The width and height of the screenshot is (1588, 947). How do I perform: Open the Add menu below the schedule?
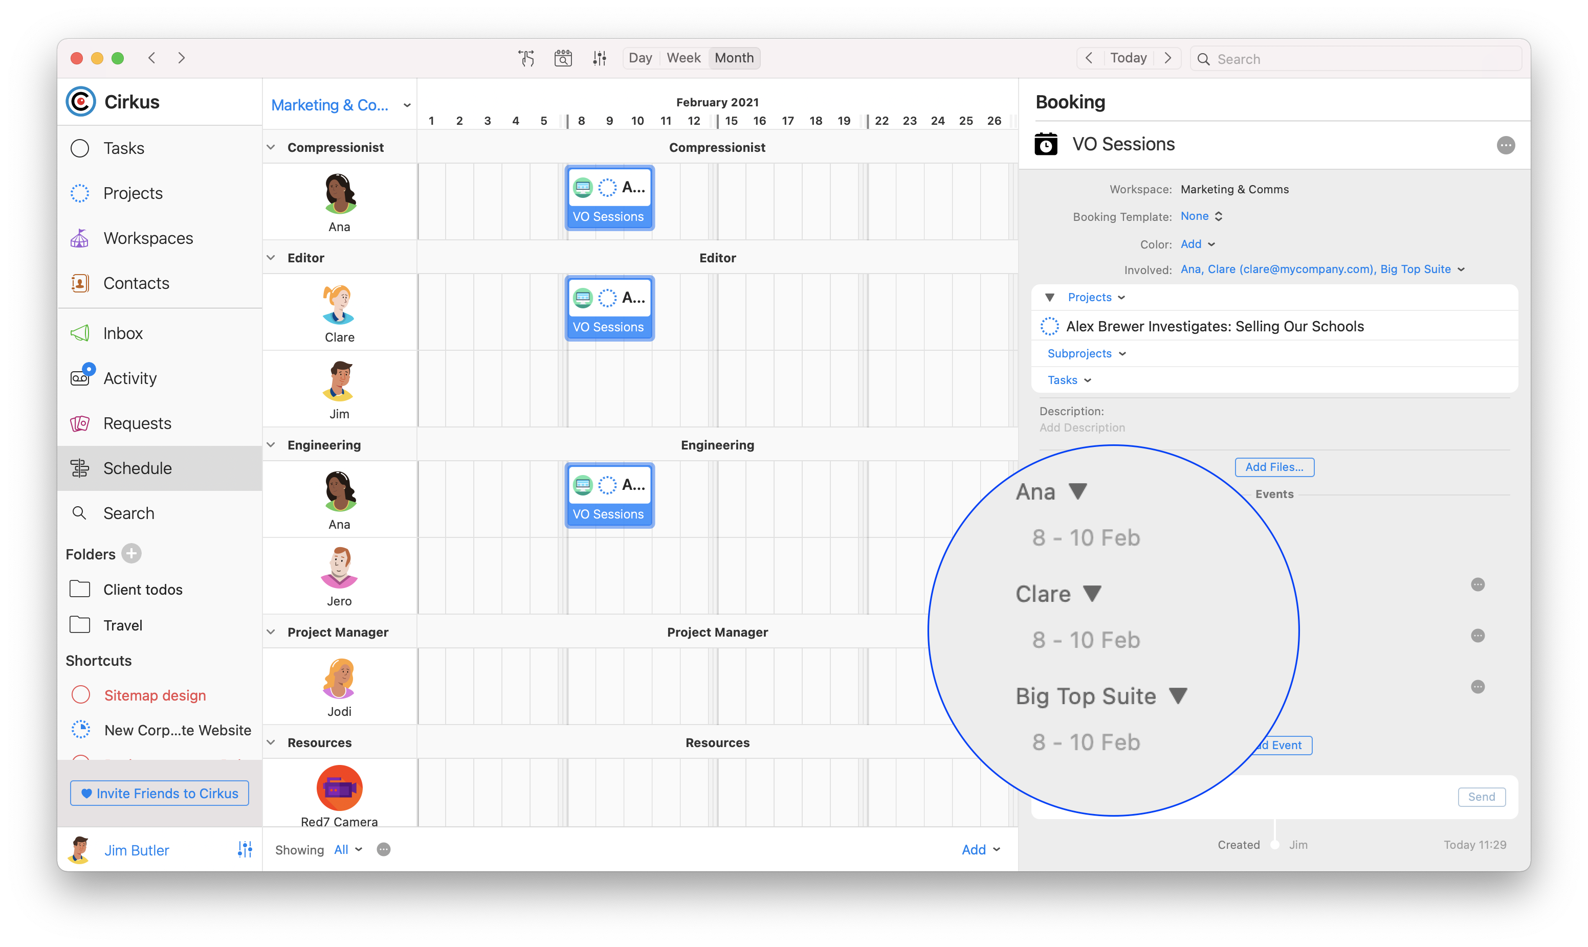pyautogui.click(x=981, y=849)
